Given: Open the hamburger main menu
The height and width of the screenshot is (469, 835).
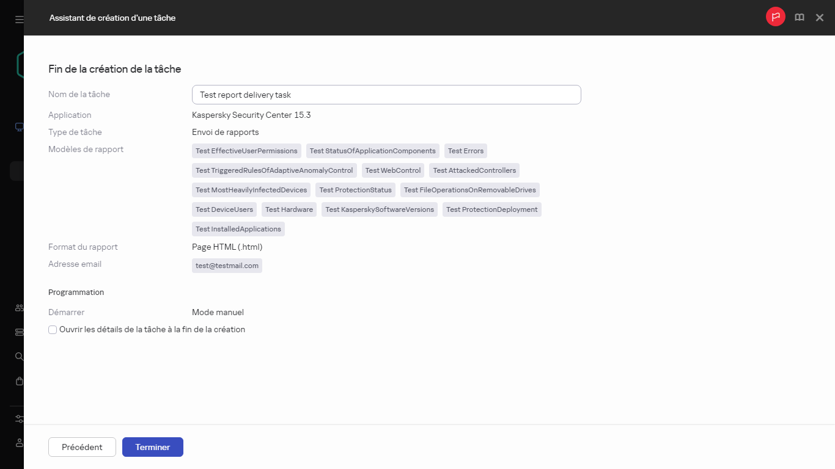Looking at the screenshot, I should tap(19, 20).
